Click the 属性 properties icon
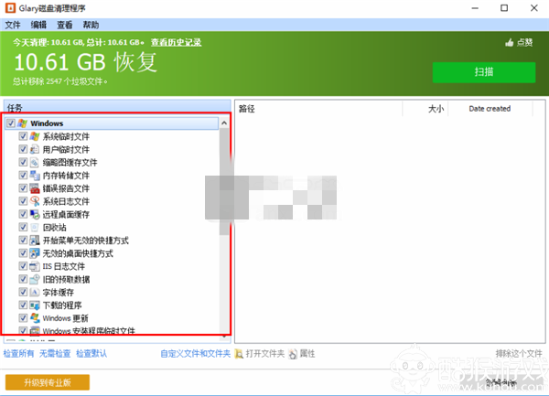Image resolution: width=549 pixels, height=396 pixels. (293, 354)
